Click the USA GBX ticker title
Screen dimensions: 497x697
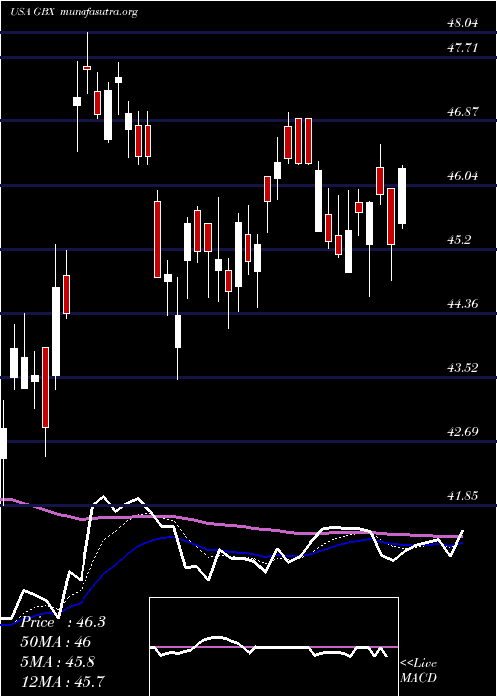click(x=32, y=12)
